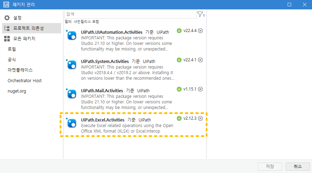
Task: Remove the UiPath.Mail.Activities package
Action: (x=200, y=89)
